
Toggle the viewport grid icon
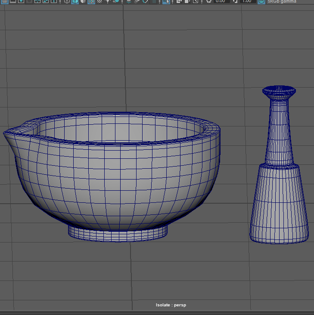5,1
